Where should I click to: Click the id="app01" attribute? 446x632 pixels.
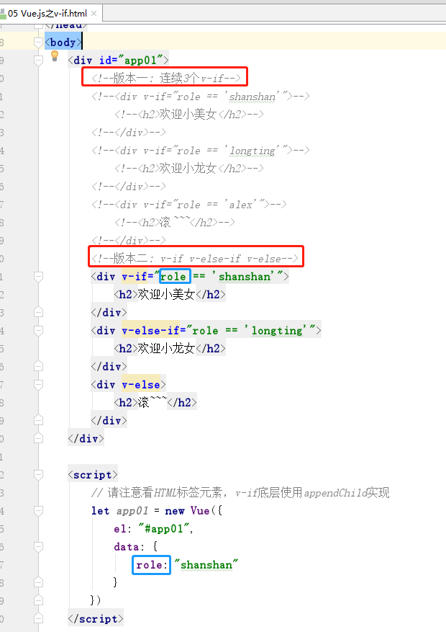131,61
